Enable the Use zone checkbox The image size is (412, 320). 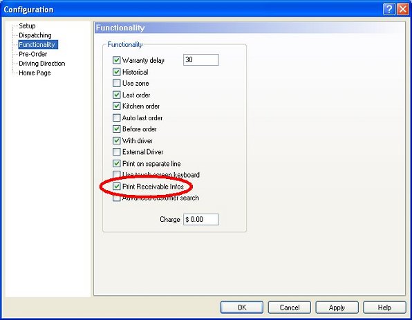pos(116,84)
